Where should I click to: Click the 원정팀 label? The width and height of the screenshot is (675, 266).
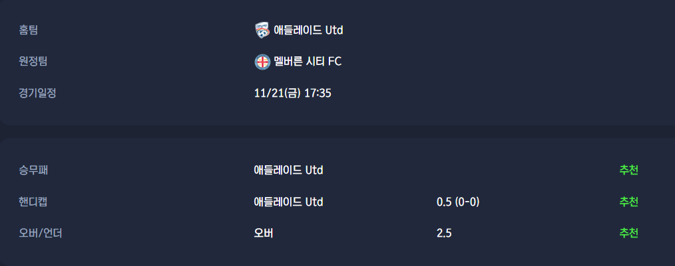[33, 62]
